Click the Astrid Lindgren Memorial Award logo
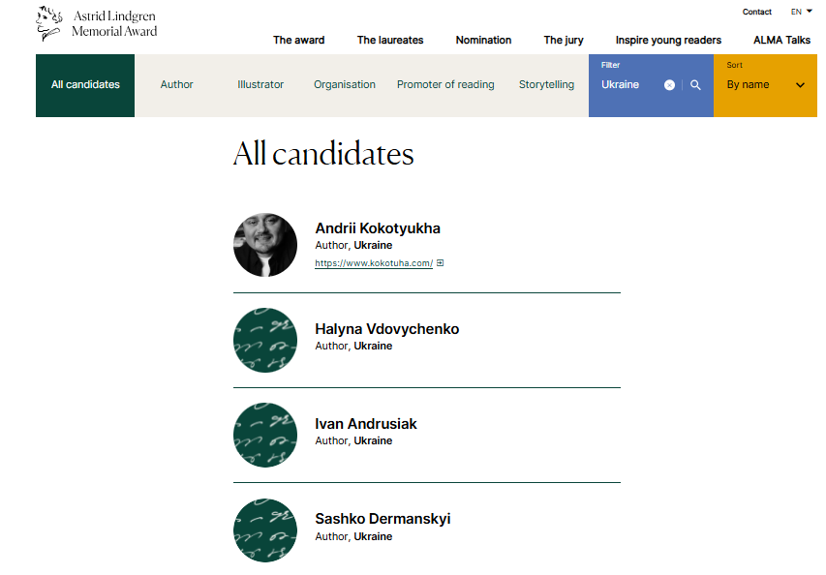Image resolution: width=826 pixels, height=575 pixels. pyautogui.click(x=96, y=24)
